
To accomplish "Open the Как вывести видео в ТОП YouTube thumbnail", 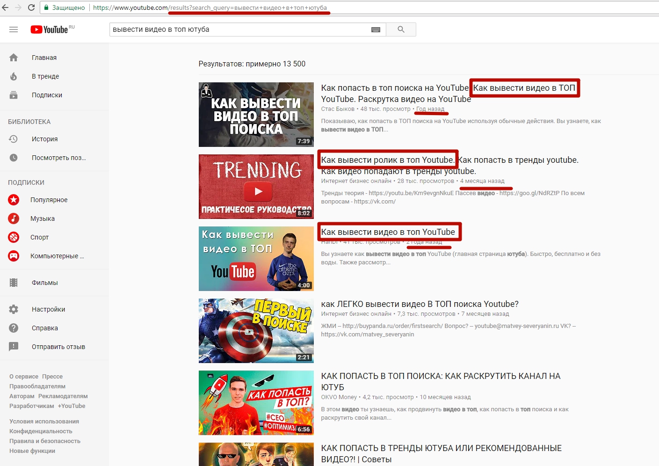I will point(256,259).
